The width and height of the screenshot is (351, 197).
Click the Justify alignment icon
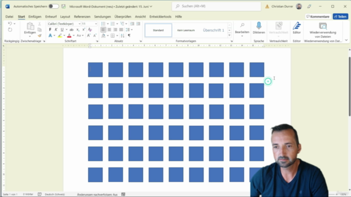[121, 30]
